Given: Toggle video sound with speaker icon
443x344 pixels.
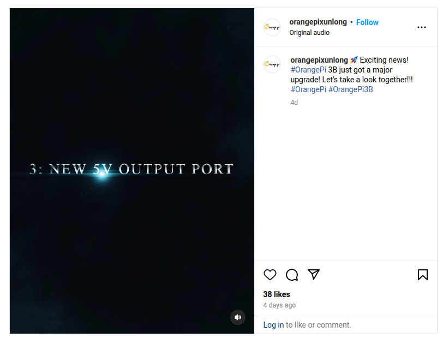Looking at the screenshot, I should (x=238, y=317).
